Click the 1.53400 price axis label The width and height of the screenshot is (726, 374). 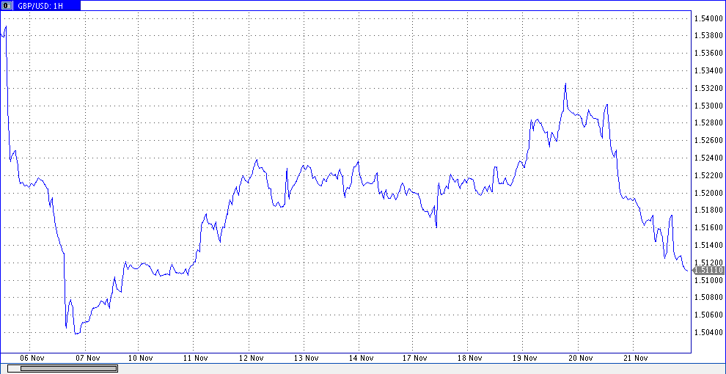708,71
